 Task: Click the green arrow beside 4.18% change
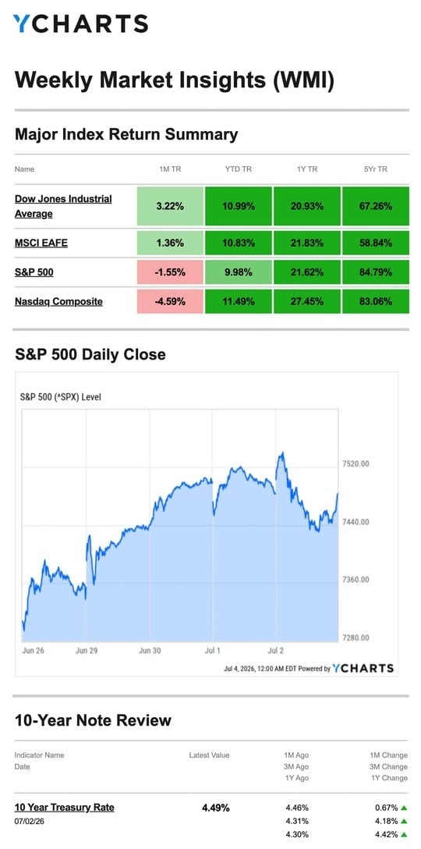coord(404,821)
